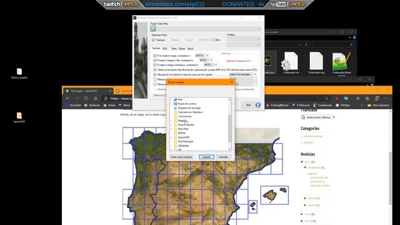Open the browser three-dots menu
The image size is (400, 225).
coord(386,98)
